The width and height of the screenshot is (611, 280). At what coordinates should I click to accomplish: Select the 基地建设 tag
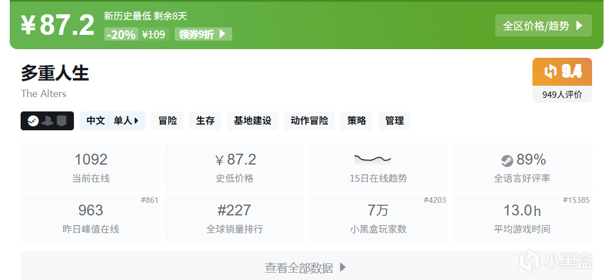tap(253, 121)
